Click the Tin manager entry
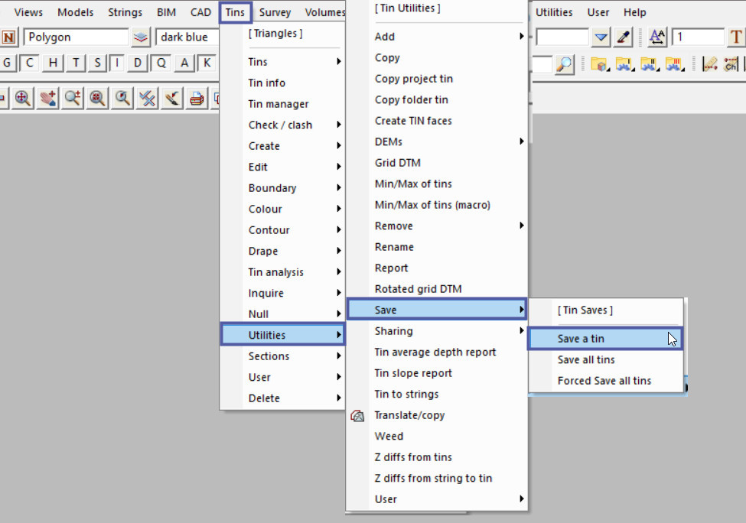This screenshot has width=746, height=523. (279, 104)
